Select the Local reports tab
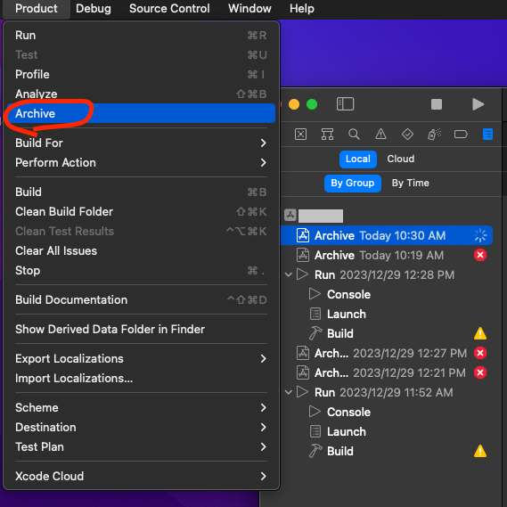Viewport: 507px width, 507px height. tap(358, 159)
